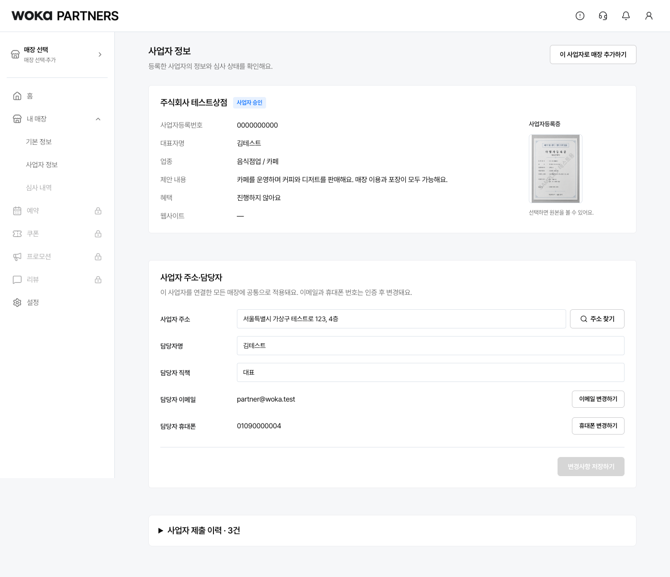670x577 pixels.
Task: Open the 사업자등록증 document thumbnail
Action: [x=556, y=169]
